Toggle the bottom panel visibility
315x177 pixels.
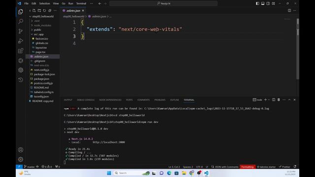[263, 3]
